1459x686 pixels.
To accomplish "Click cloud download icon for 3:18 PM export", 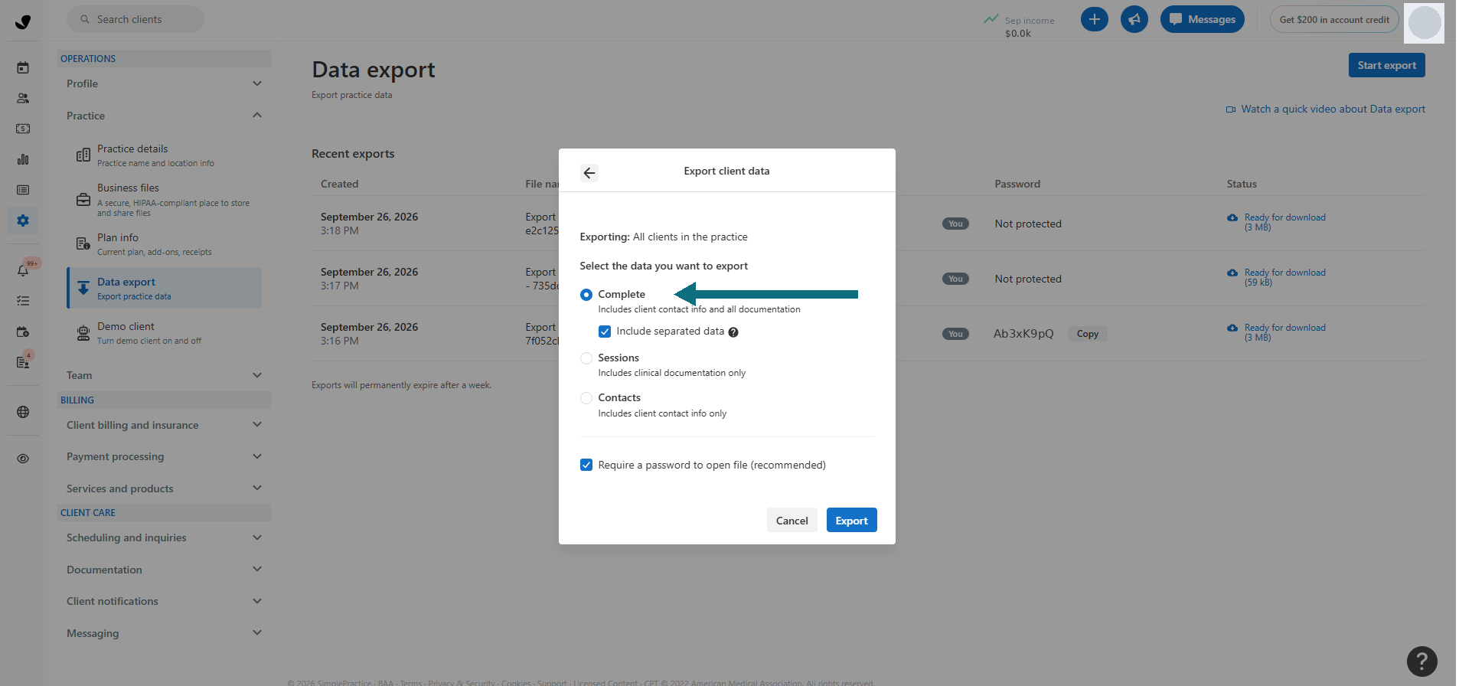I will 1232,218.
